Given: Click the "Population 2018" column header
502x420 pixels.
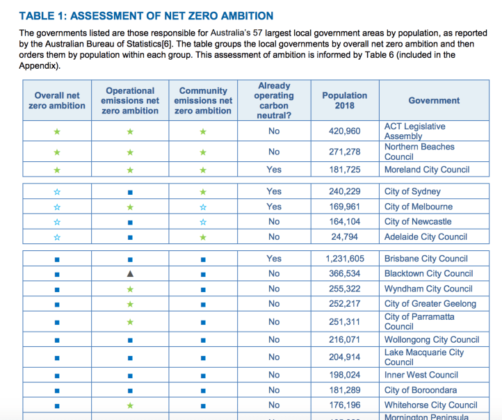Looking at the screenshot, I should click(344, 101).
